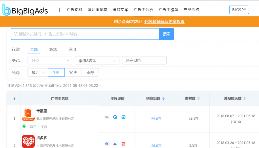The image size is (259, 148).
Task: Click the 工具 tag under 幸福里
Action: tap(44, 127)
